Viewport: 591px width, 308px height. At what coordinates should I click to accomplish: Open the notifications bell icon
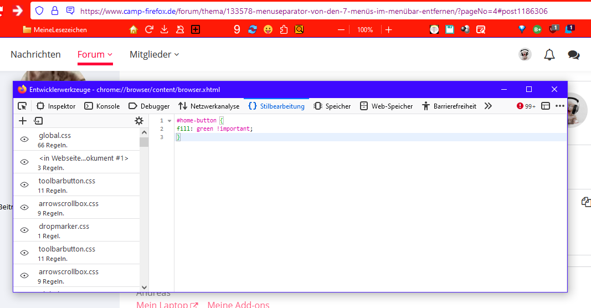[x=549, y=54]
